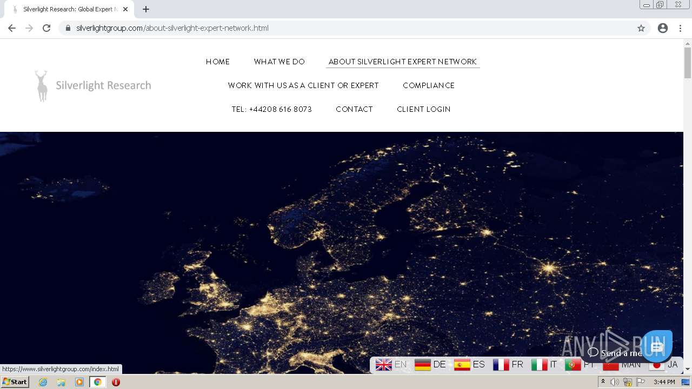Bookmark this page with star icon

coord(641,28)
